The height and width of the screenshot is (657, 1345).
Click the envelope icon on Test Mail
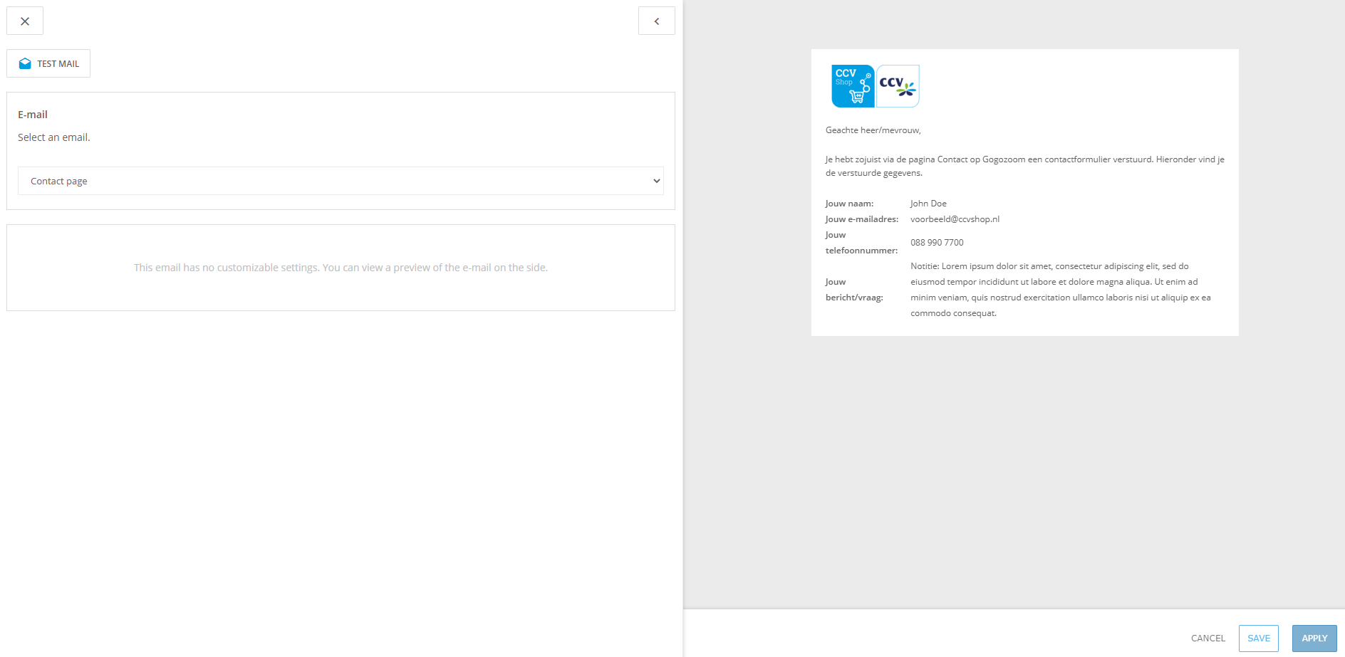coord(25,63)
